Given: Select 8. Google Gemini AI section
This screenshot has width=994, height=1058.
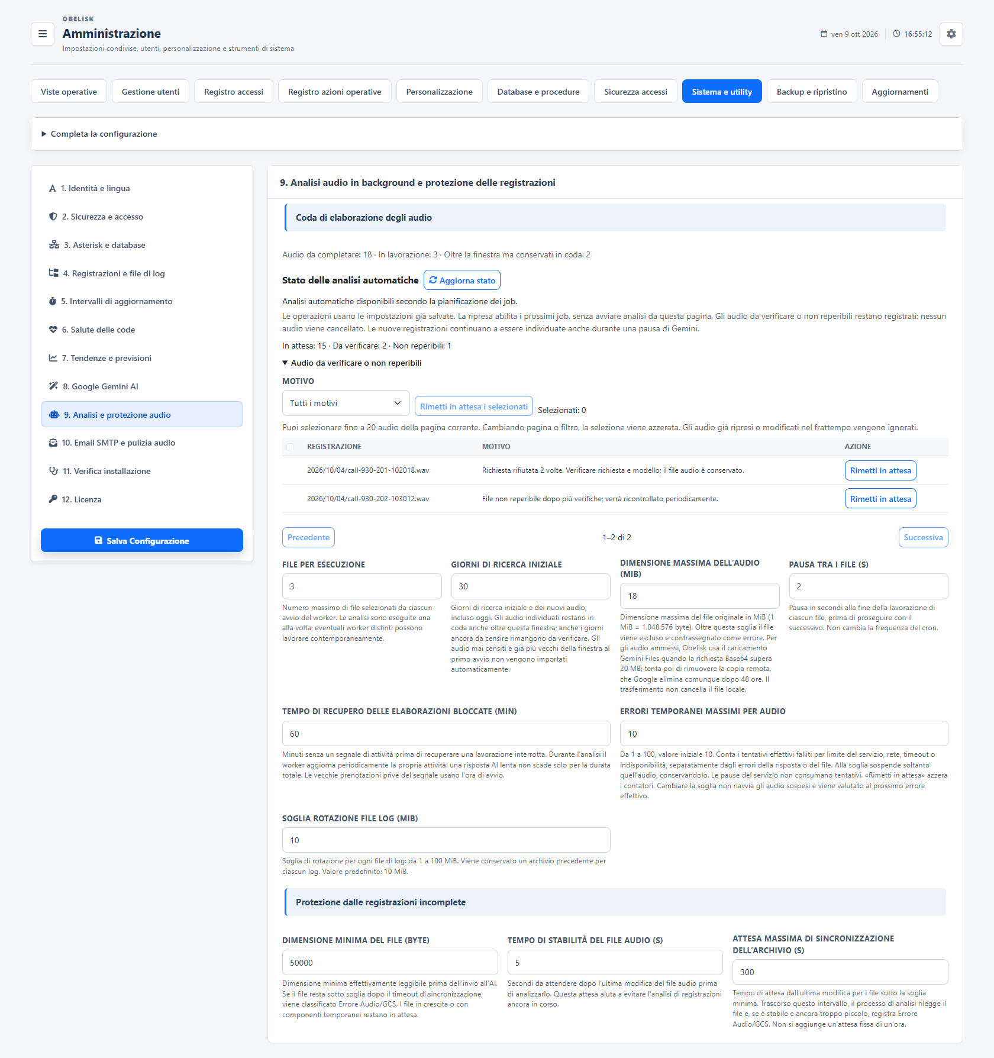Looking at the screenshot, I should [x=142, y=386].
